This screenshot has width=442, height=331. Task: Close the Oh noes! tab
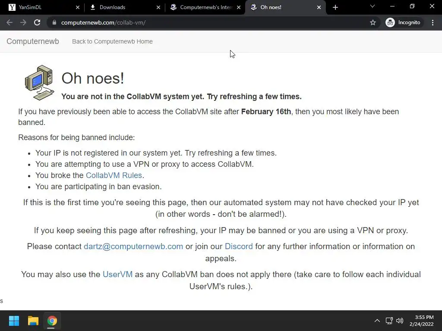point(319,7)
